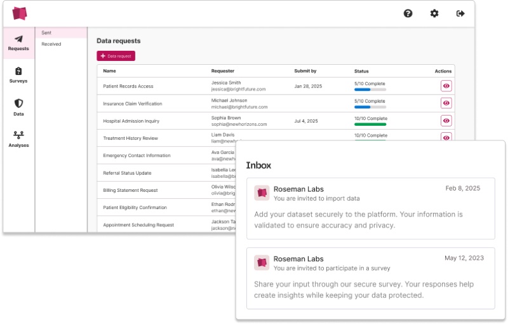Viewport: 508px width, 324px height.
Task: Click 'You are invited to import data' text
Action: pyautogui.click(x=316, y=198)
